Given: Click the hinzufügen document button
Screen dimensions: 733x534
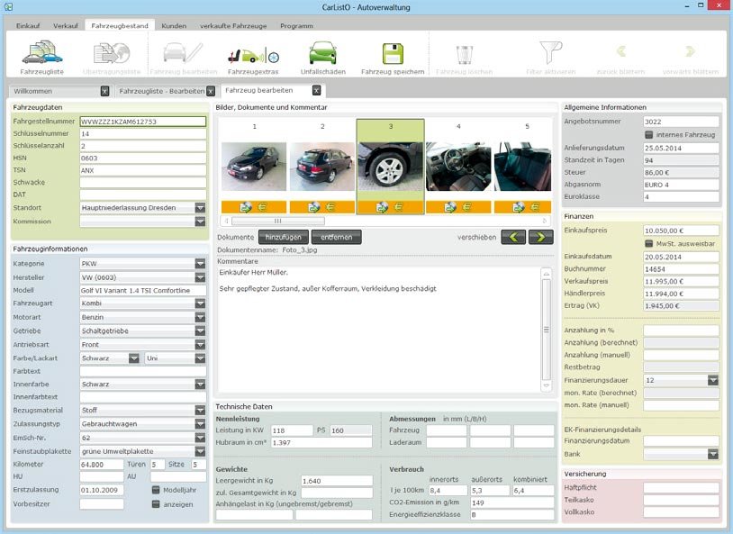Looking at the screenshot, I should point(282,237).
